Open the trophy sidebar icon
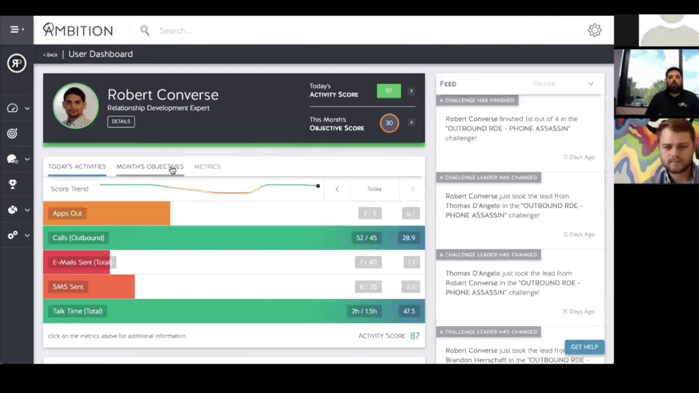 13,184
